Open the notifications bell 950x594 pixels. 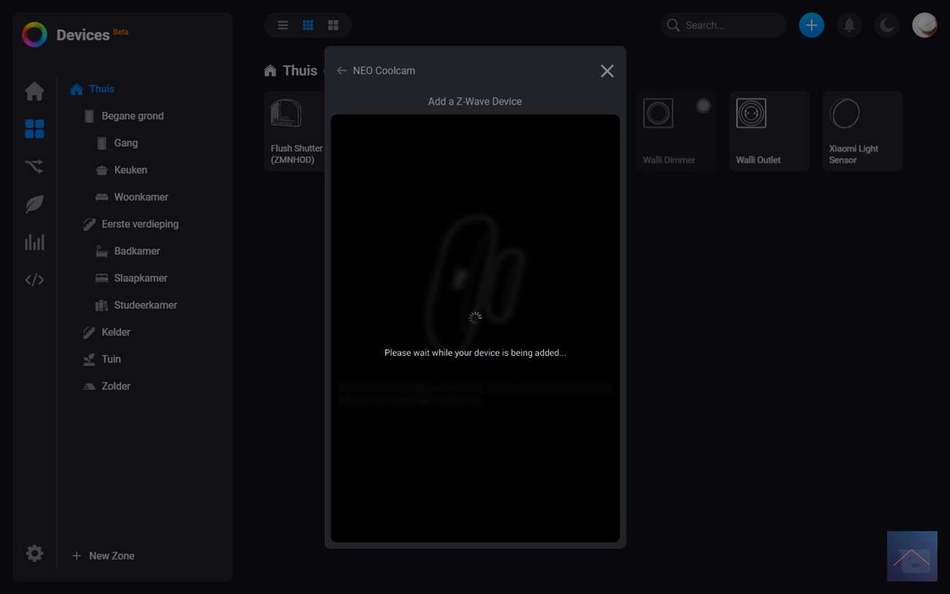click(849, 26)
